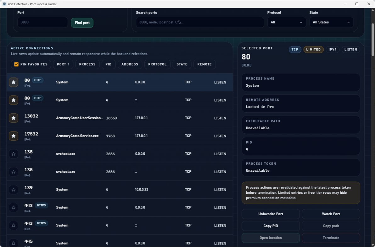
Task: Star port 445 as favorite
Action: 14,243
